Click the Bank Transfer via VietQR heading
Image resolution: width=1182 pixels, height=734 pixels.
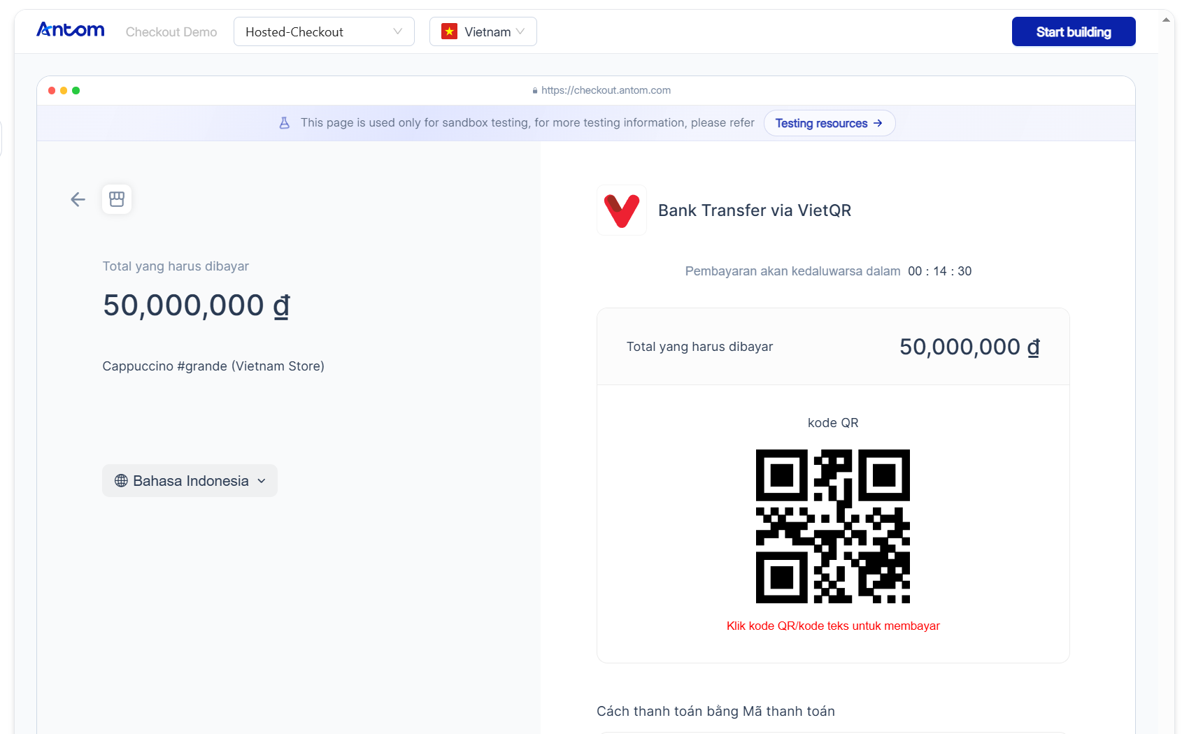coord(755,210)
